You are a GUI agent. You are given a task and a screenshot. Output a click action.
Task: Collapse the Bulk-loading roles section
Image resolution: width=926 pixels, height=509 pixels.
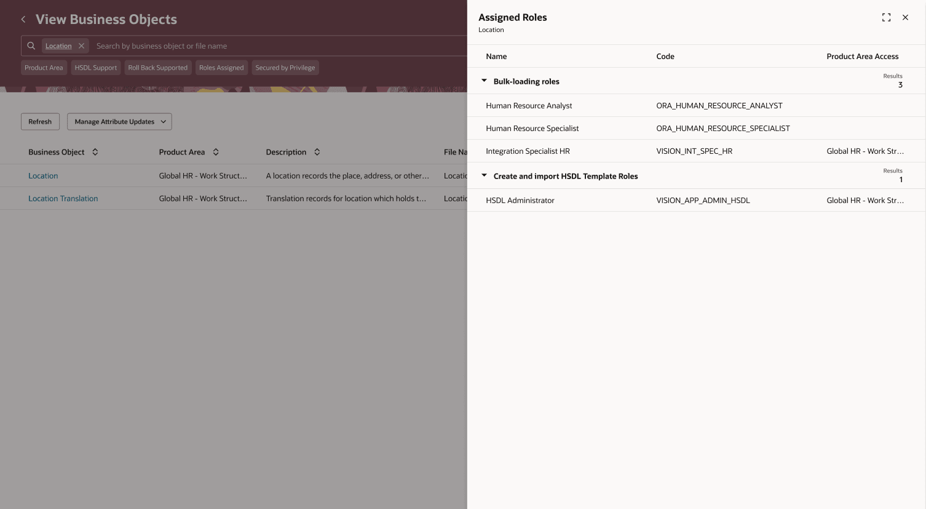tap(484, 80)
